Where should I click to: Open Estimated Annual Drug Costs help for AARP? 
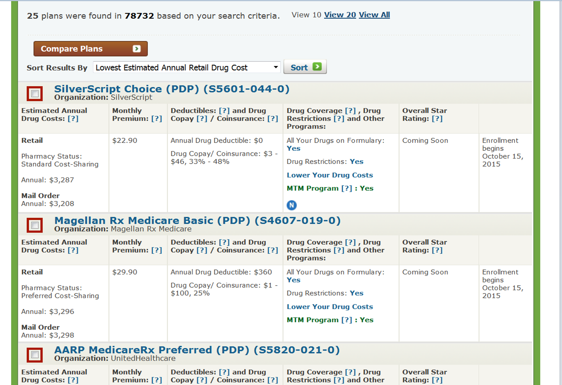click(73, 380)
